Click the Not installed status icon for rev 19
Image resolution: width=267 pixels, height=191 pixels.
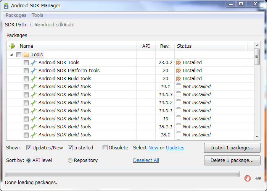[178, 118]
